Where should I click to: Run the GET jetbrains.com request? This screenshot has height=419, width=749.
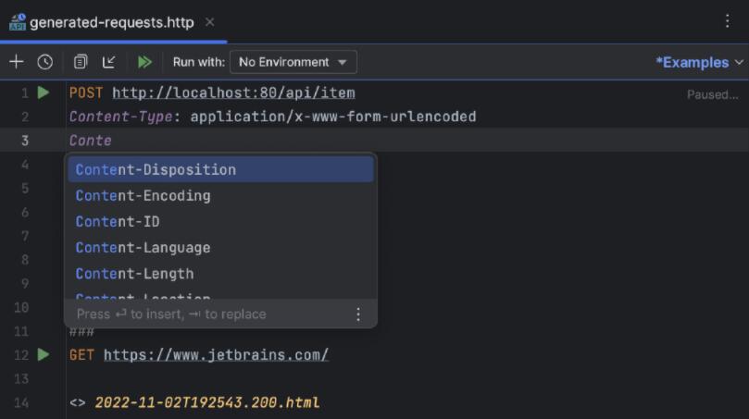(44, 354)
